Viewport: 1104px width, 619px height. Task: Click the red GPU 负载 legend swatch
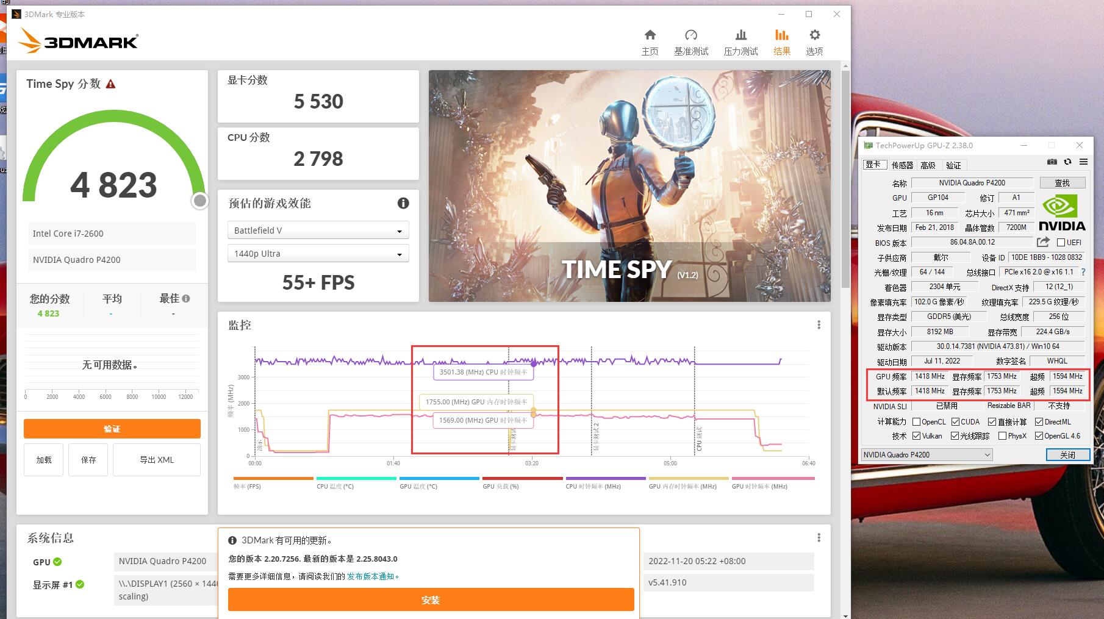(522, 479)
